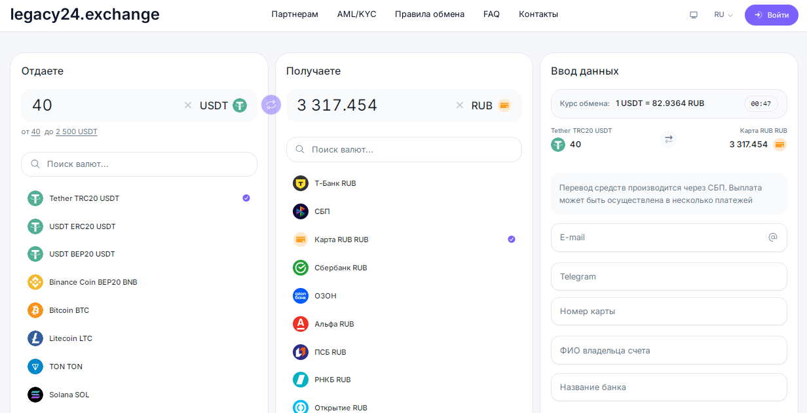Screen dimensions: 807x413
Task: Select the Binance Coin BEP20 BNB icon
Action: [35, 282]
